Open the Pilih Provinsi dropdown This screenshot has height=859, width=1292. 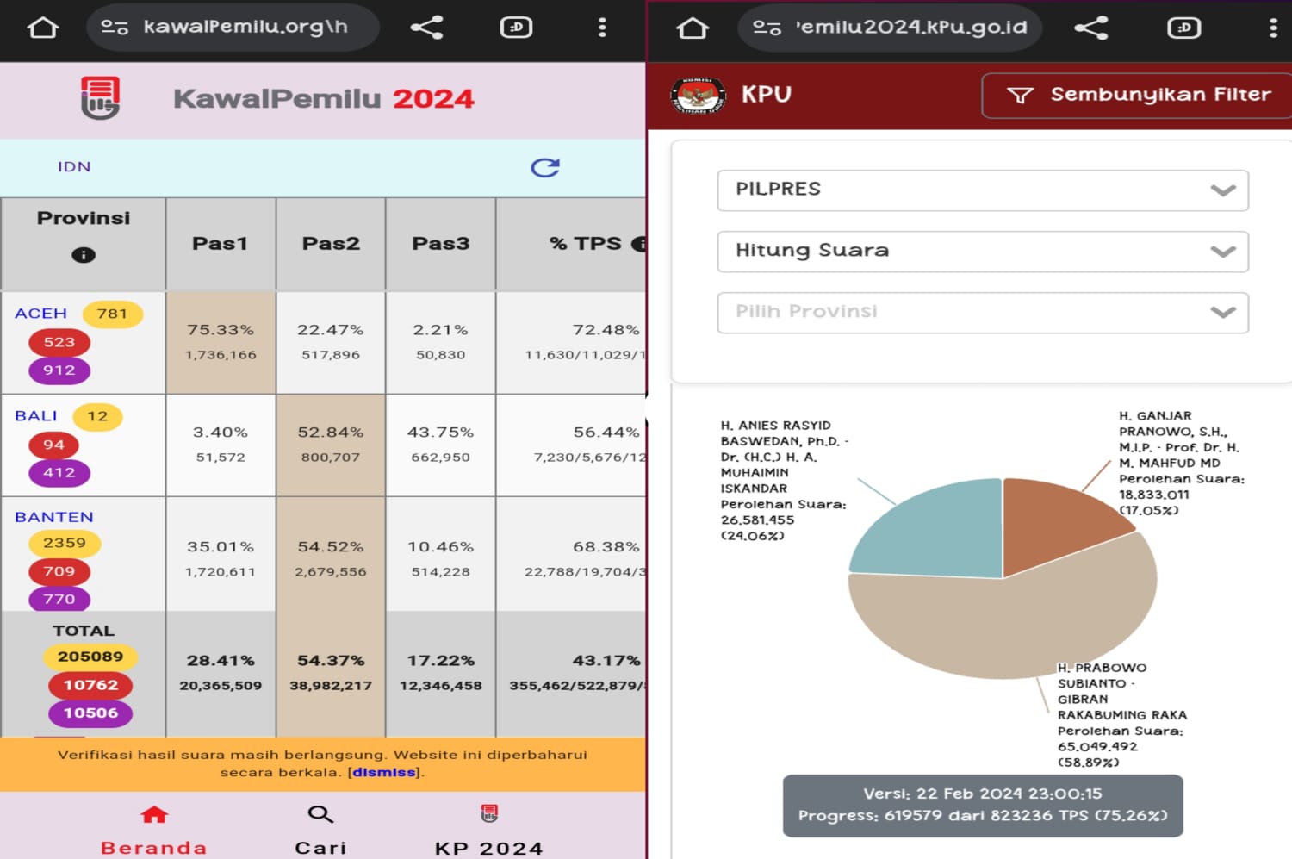[983, 313]
